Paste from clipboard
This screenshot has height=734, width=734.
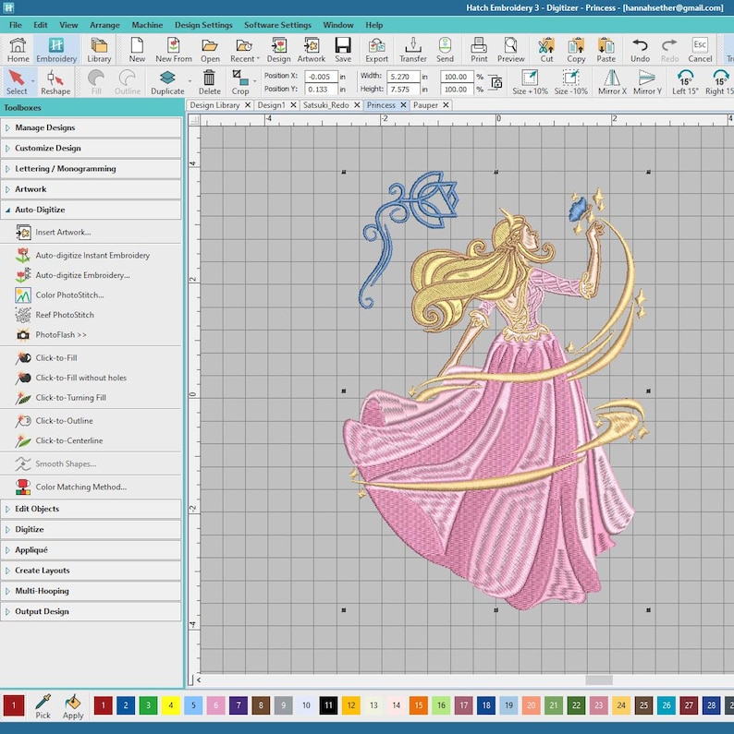[606, 50]
